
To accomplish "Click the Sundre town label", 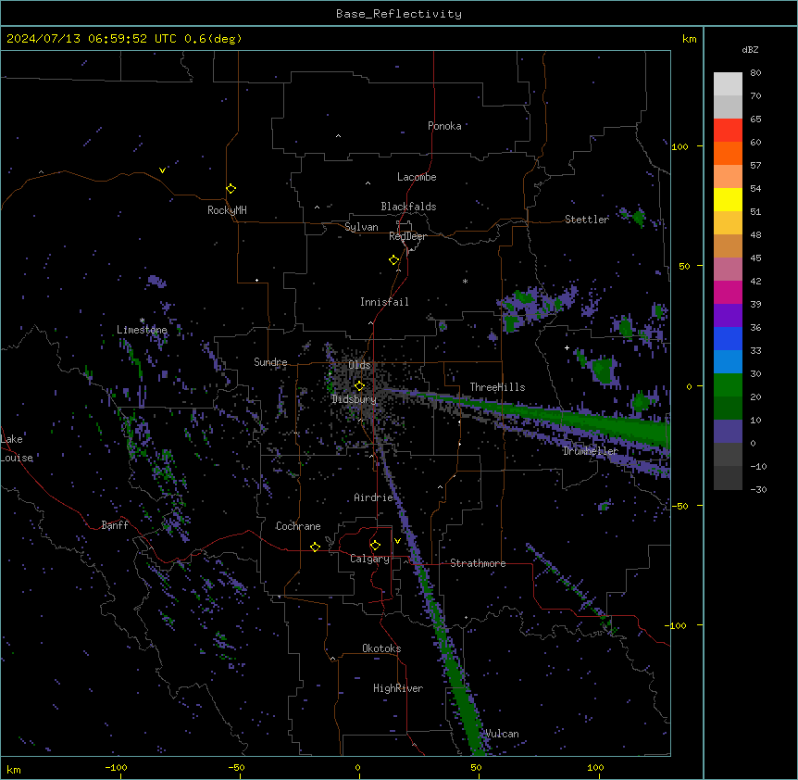I will [x=270, y=362].
